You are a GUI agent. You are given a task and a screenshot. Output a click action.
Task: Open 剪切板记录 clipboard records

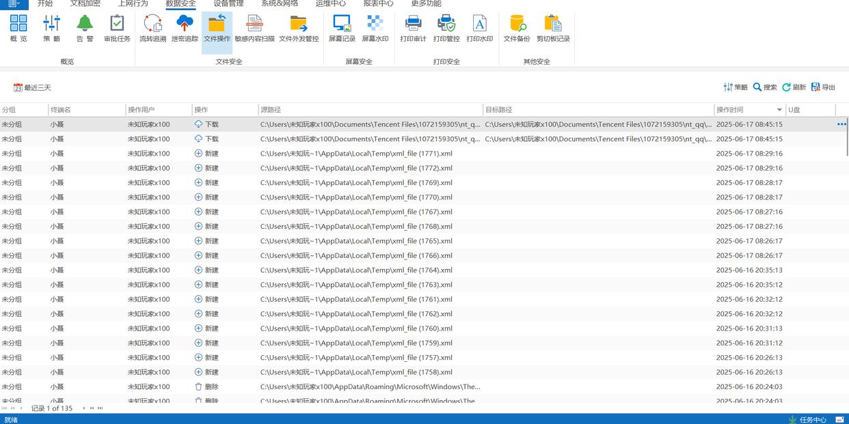(x=553, y=29)
